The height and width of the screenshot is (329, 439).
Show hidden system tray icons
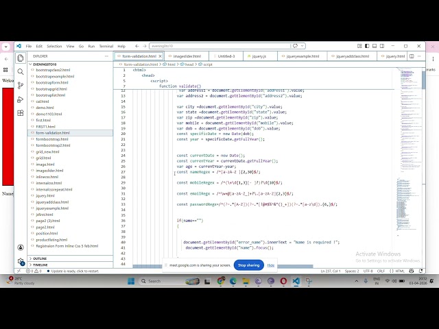click(357, 281)
